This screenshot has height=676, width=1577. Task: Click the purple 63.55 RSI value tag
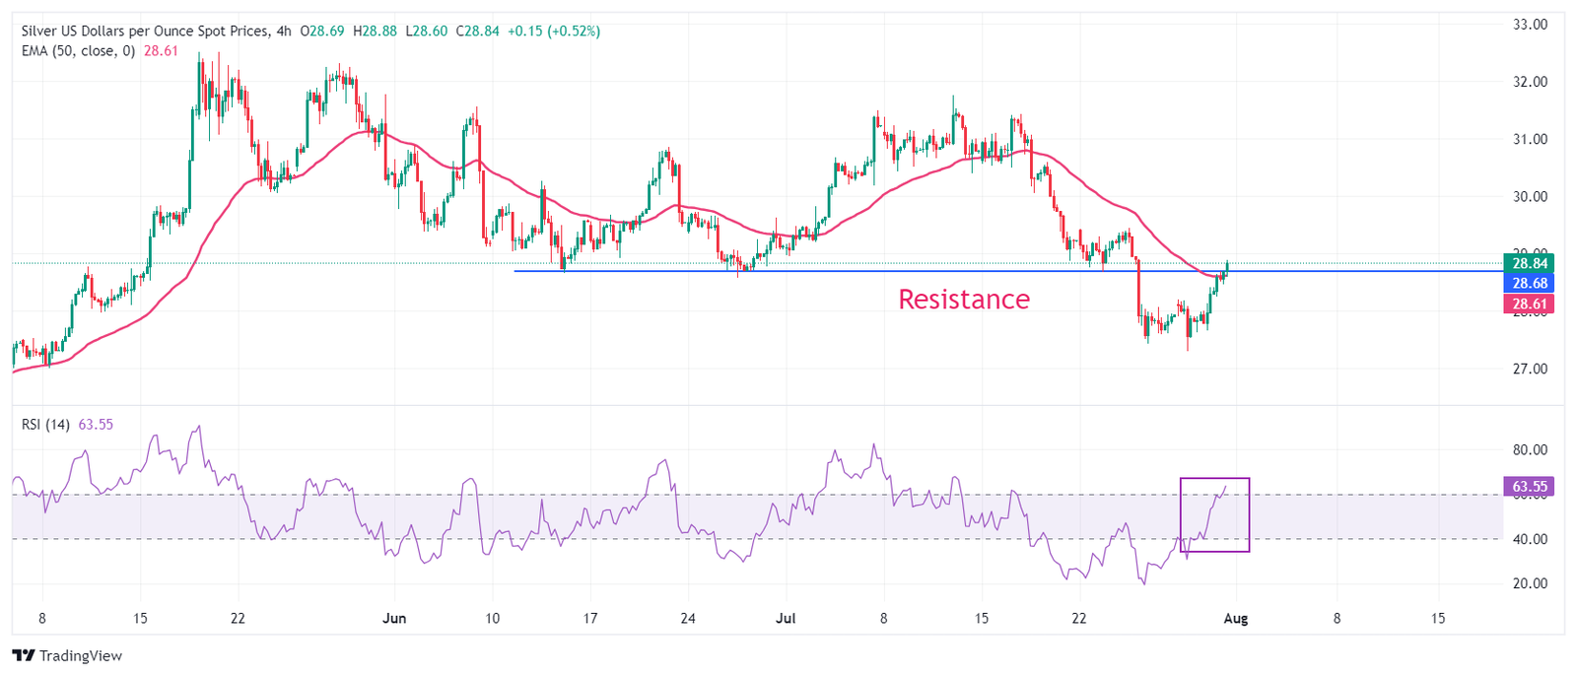pyautogui.click(x=1529, y=487)
